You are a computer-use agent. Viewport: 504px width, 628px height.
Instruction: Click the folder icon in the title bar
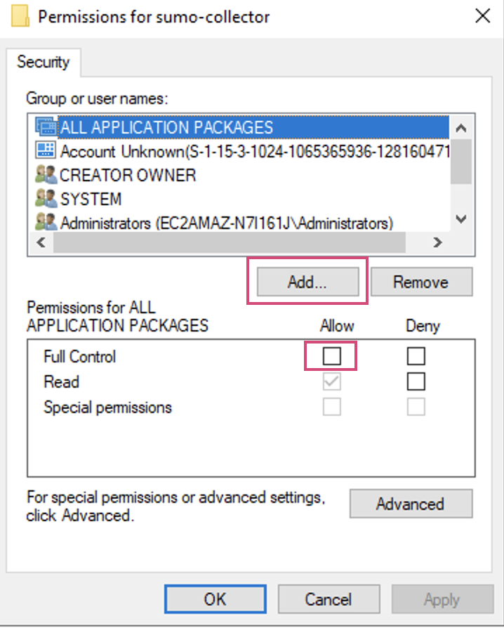(x=20, y=15)
